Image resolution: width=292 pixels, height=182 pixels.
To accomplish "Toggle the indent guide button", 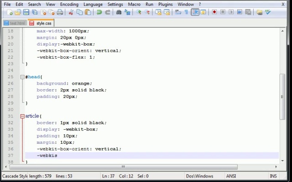I will coord(195,12).
